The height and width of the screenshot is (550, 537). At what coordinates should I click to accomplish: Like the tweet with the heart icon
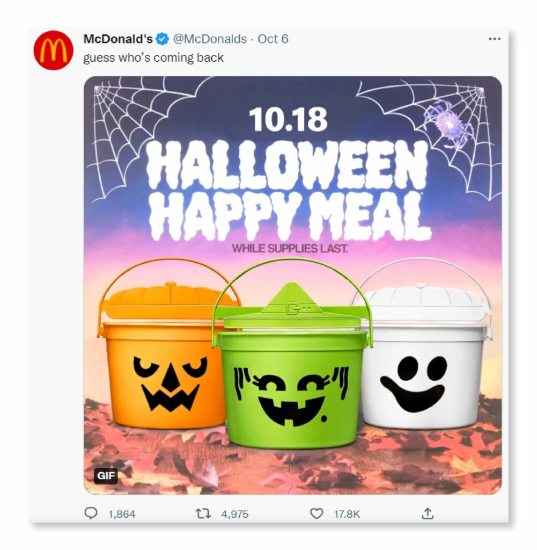(x=317, y=514)
